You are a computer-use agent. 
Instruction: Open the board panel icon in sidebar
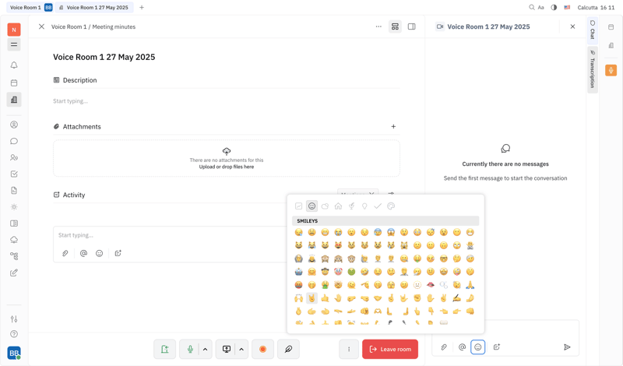(14, 223)
